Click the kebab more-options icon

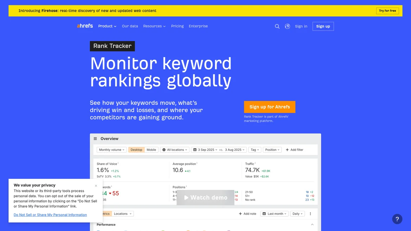[310, 214]
